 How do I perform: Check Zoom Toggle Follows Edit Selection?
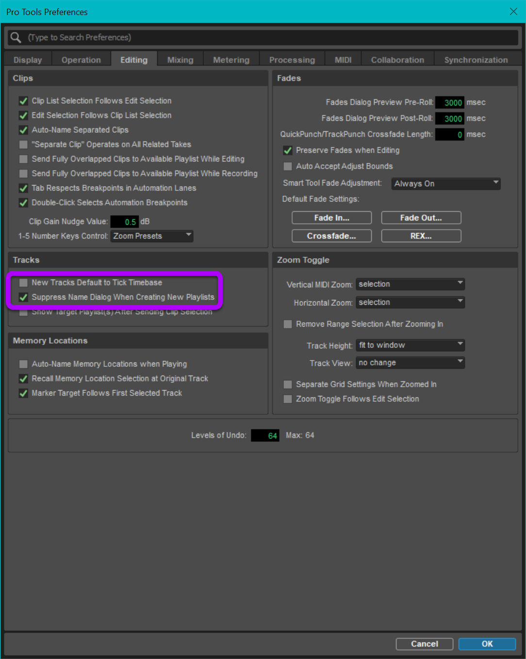[288, 399]
